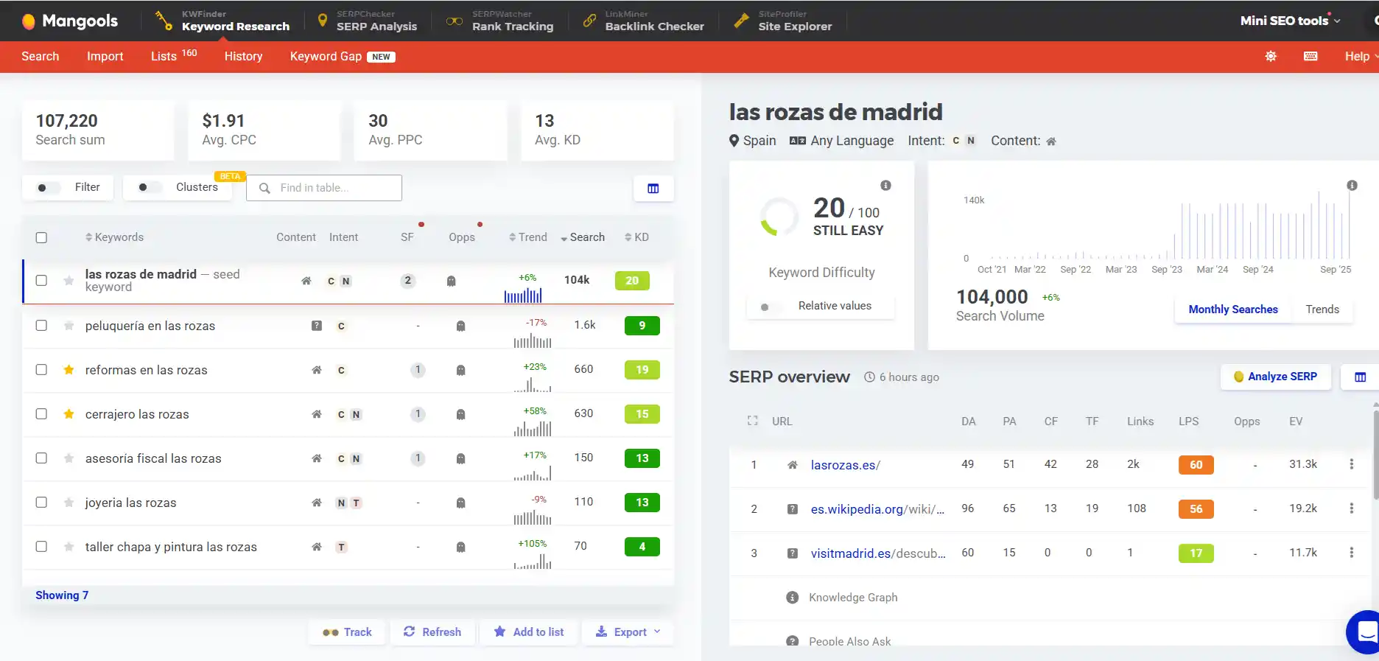
Task: Sort table by KD column
Action: tap(636, 237)
